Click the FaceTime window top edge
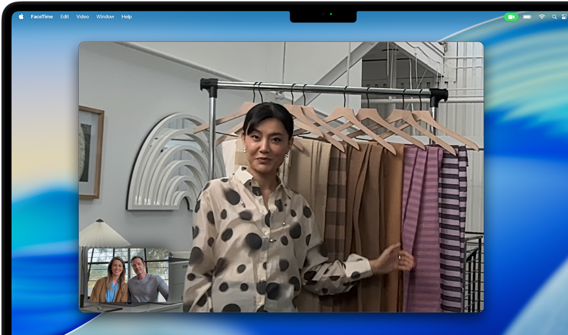The width and height of the screenshot is (568, 335). click(x=282, y=42)
